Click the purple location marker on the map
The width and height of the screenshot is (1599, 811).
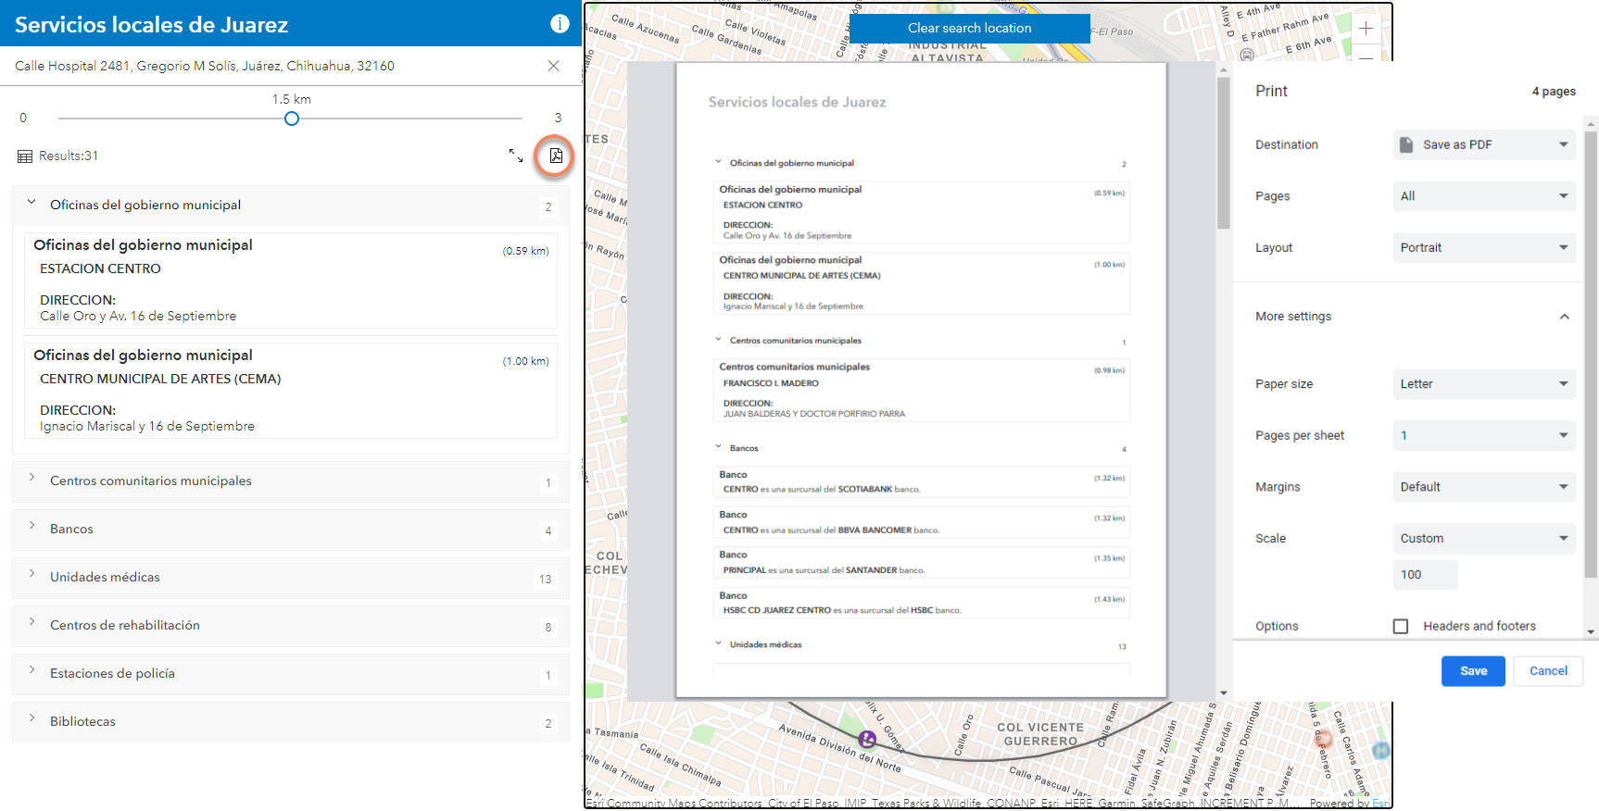point(867,739)
